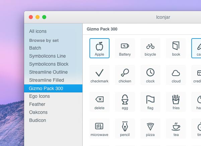Click the chicken drumstick icon
This screenshot has width=201, height=146.
[x=125, y=75]
